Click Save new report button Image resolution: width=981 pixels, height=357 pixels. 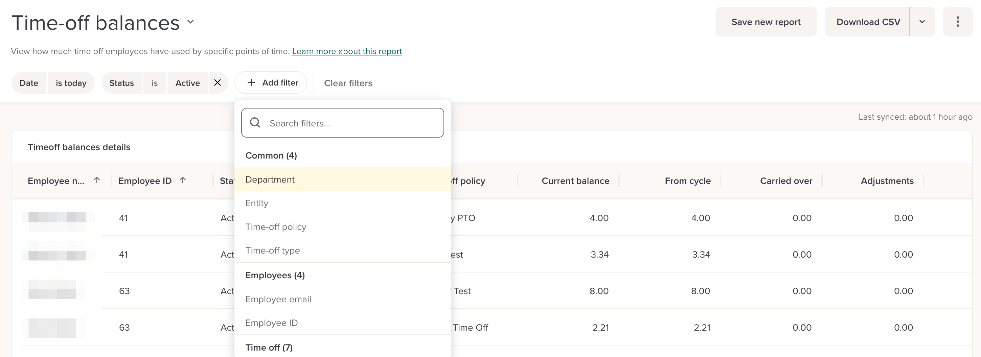pos(766,22)
